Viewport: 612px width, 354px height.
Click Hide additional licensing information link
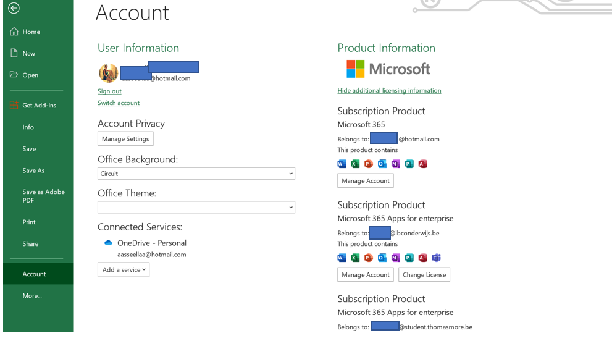(x=389, y=90)
